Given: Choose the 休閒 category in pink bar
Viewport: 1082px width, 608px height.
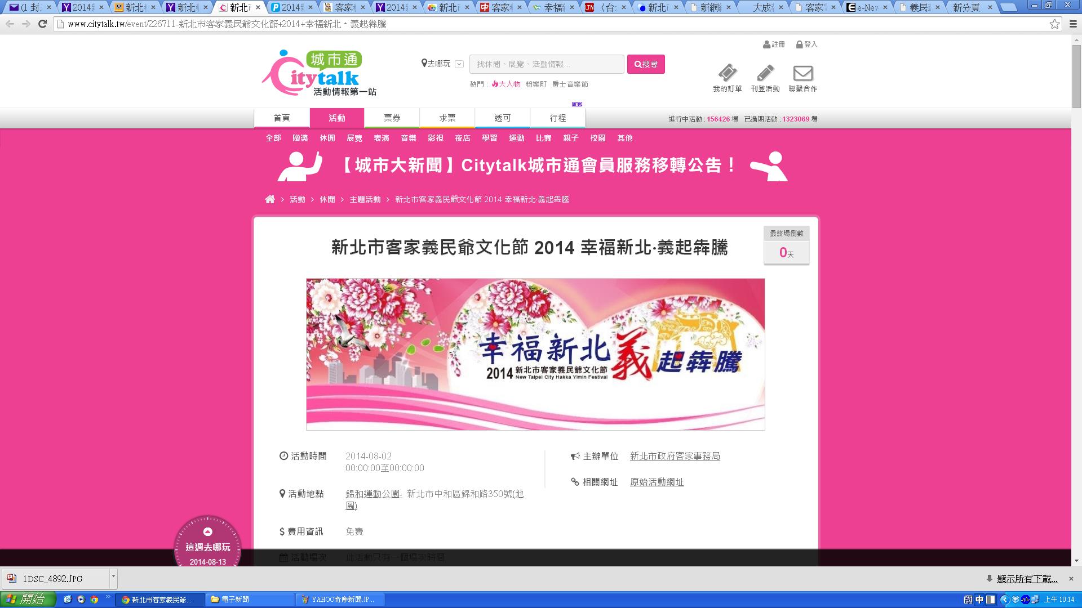Looking at the screenshot, I should click(x=327, y=138).
